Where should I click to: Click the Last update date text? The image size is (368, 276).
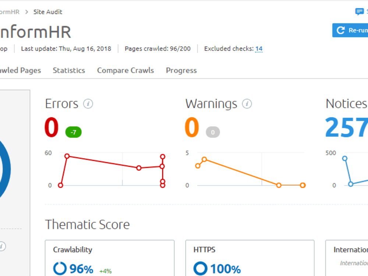click(66, 49)
